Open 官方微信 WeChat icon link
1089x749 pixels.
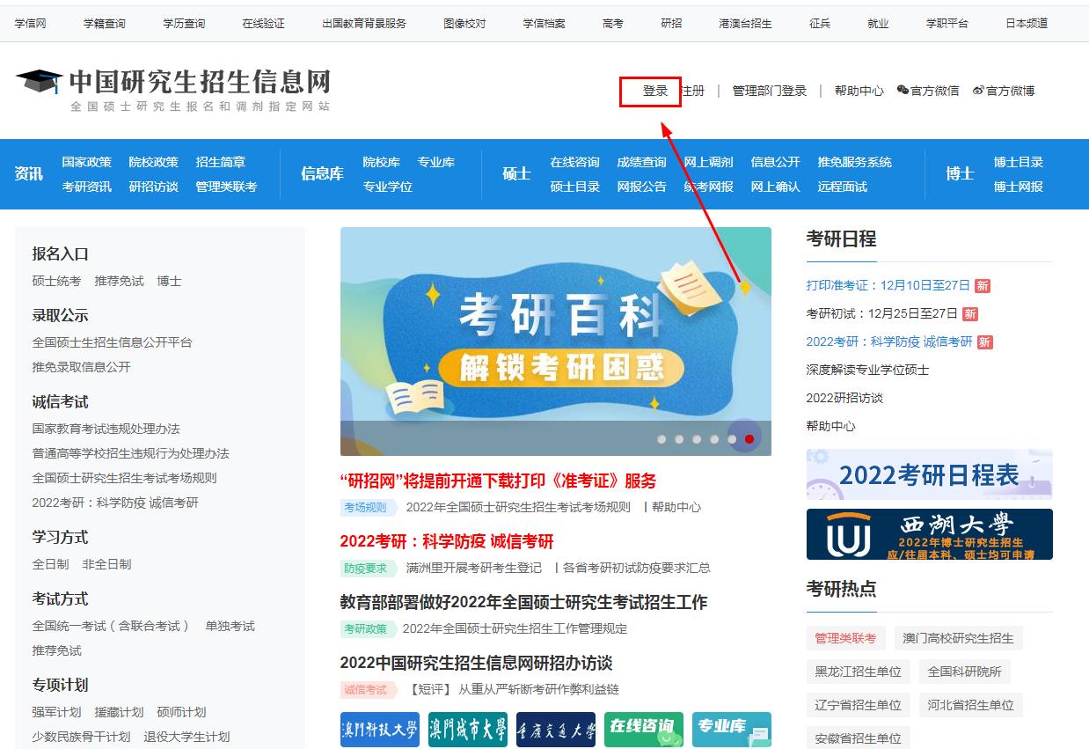[x=928, y=91]
